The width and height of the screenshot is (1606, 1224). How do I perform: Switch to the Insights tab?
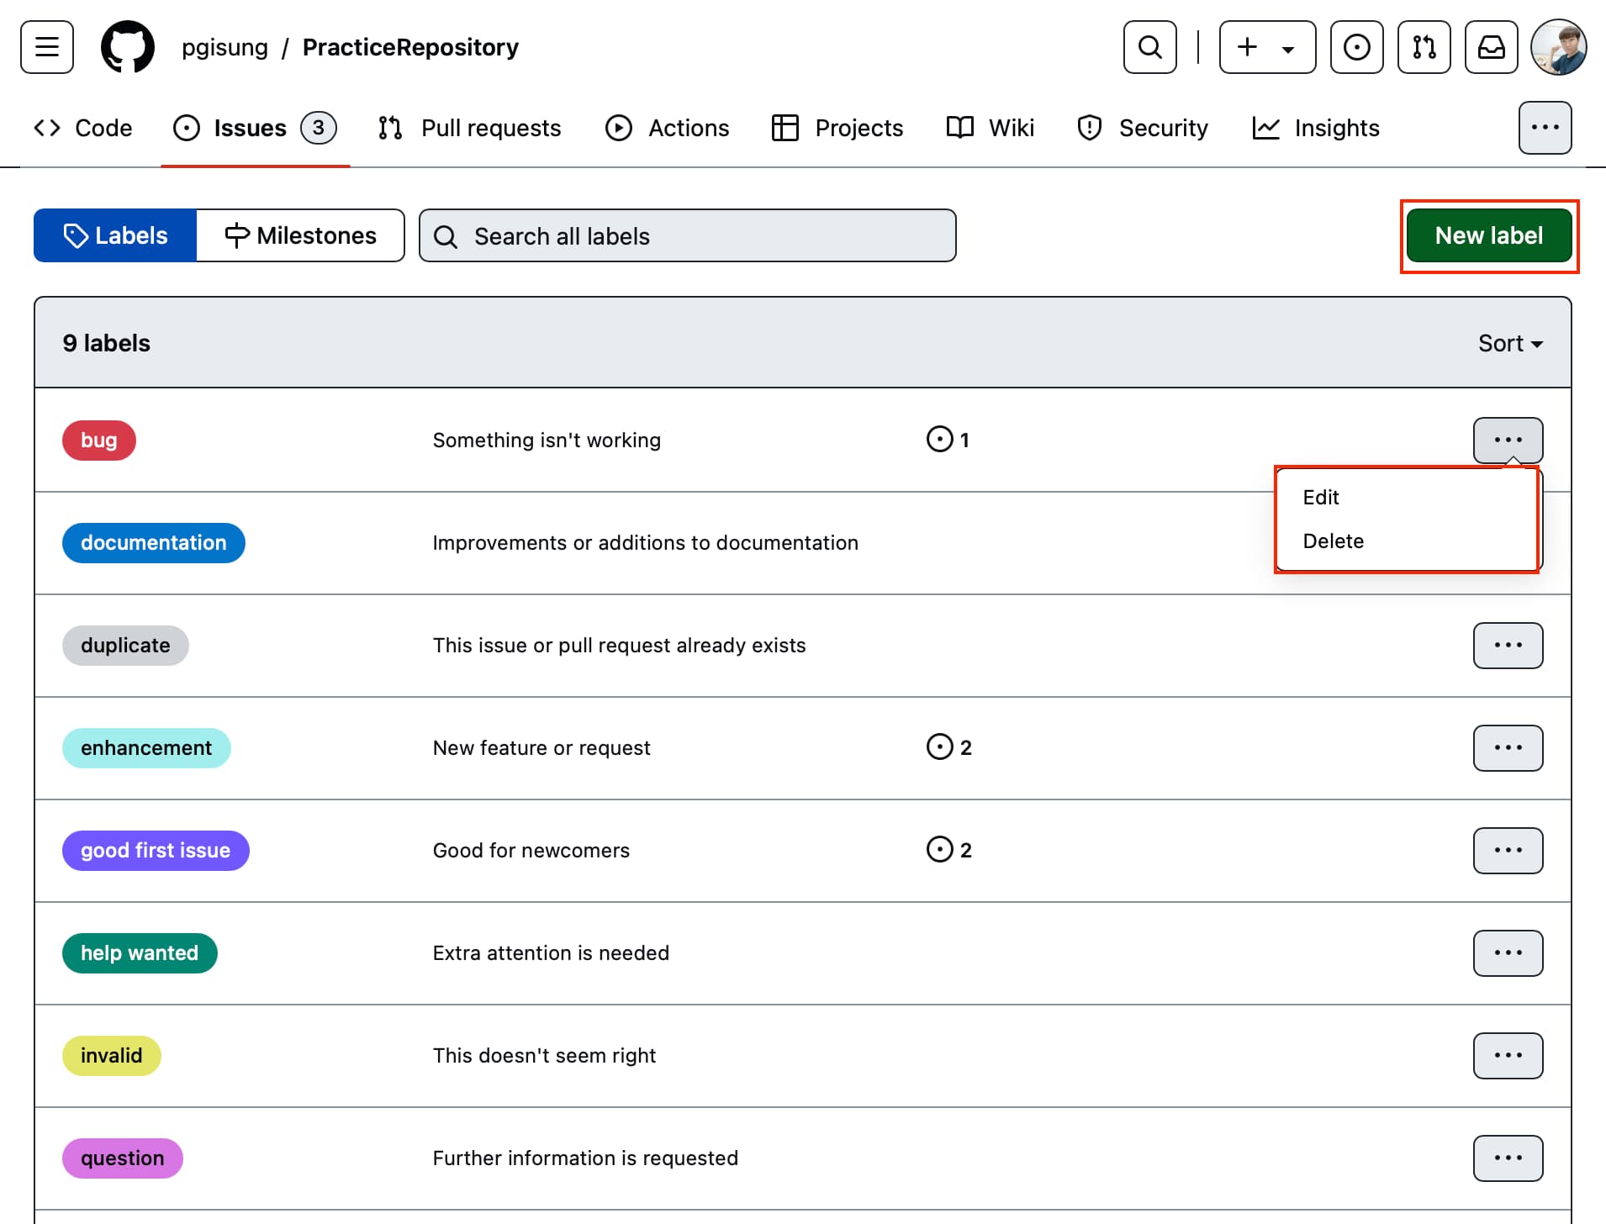(x=1315, y=128)
